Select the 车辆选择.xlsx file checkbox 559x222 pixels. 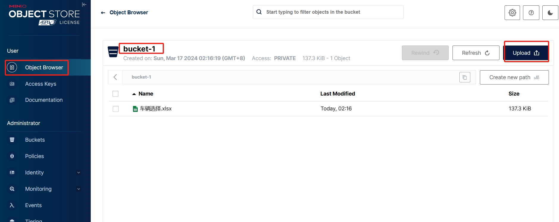[116, 109]
